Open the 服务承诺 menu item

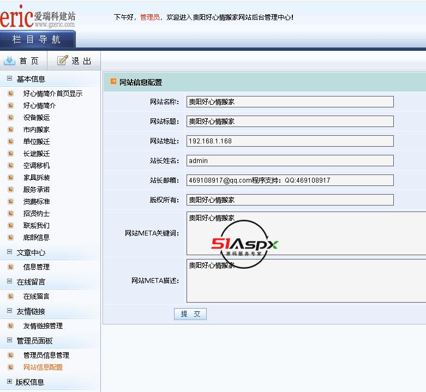point(37,190)
